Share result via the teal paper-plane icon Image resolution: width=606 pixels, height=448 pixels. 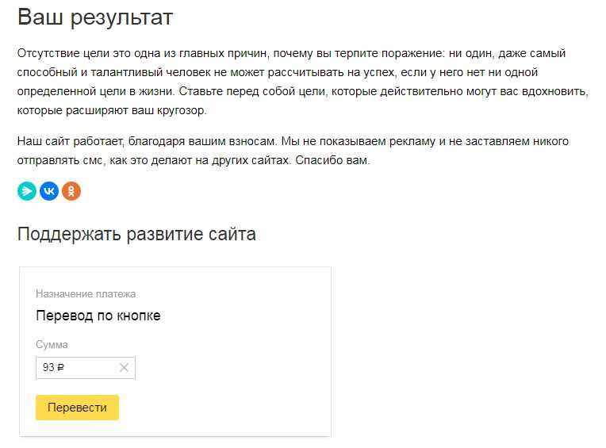27,191
